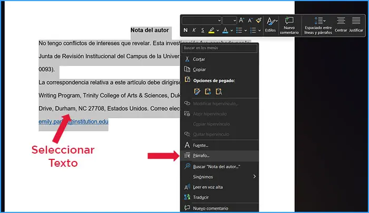Click the magnifier icon beside Buscar

pos(187,166)
